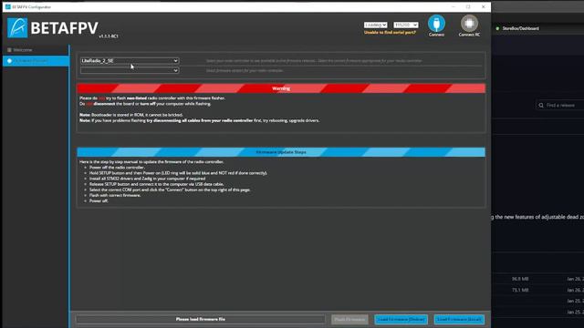Viewport: 584px width, 328px height.
Task: Click the Load Firmware [Online] button
Action: pos(401,320)
